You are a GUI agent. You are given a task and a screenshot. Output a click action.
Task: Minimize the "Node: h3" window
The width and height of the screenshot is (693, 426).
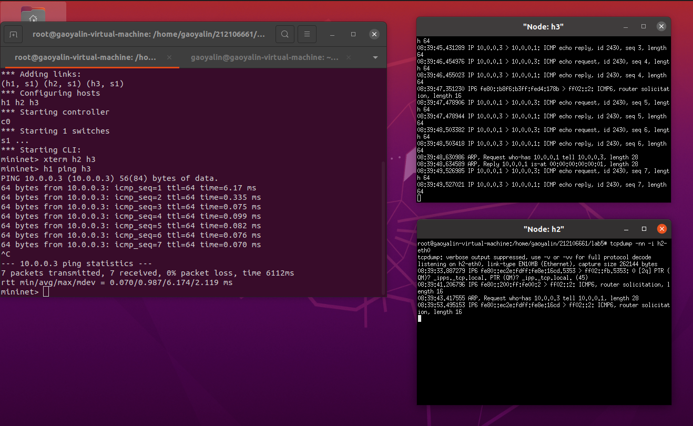[x=626, y=26]
